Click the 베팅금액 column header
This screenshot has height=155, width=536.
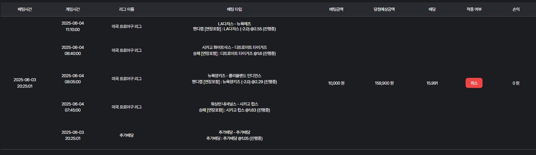pyautogui.click(x=336, y=9)
